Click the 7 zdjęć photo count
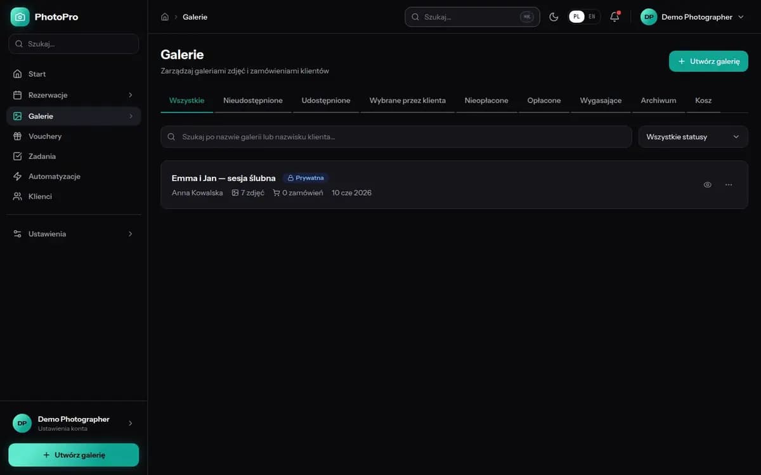 (x=248, y=193)
